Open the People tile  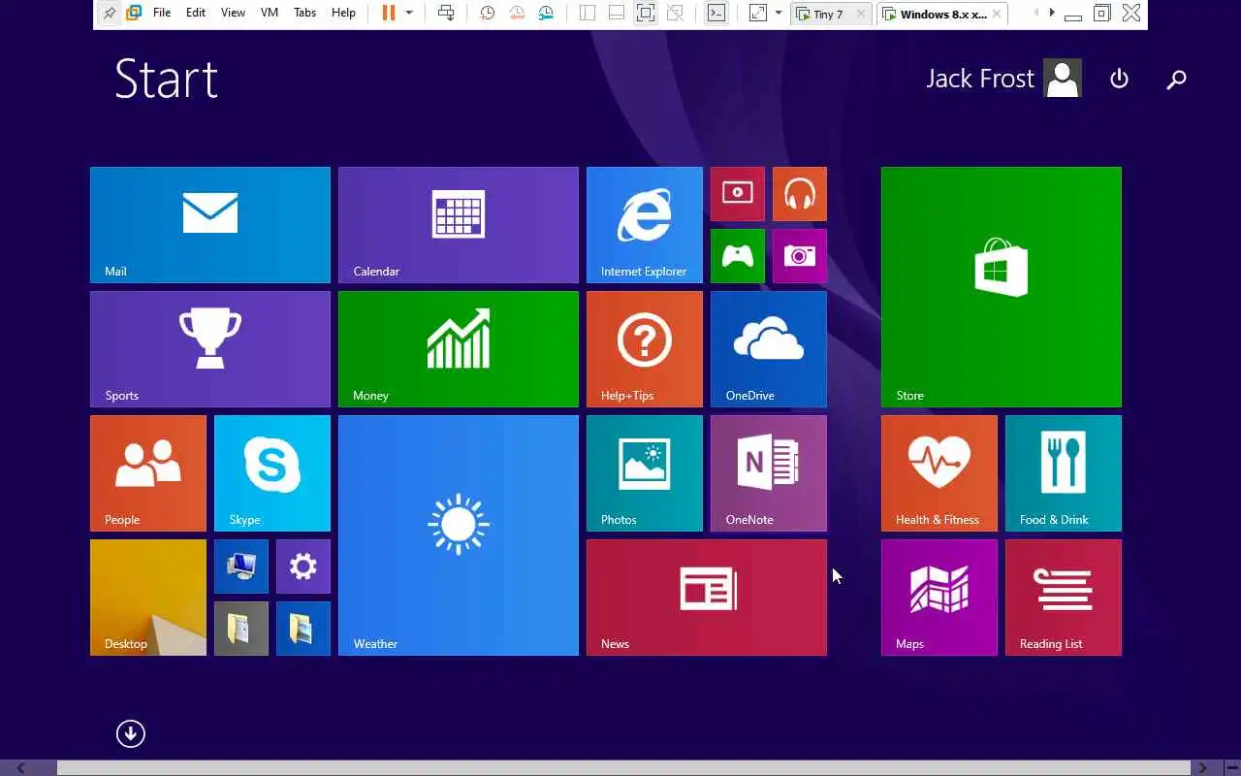click(x=148, y=473)
